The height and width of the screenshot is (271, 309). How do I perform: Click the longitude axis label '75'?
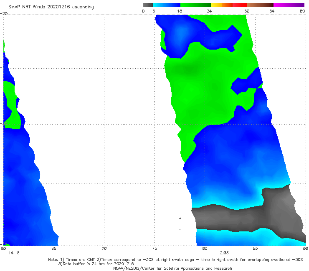(154, 248)
